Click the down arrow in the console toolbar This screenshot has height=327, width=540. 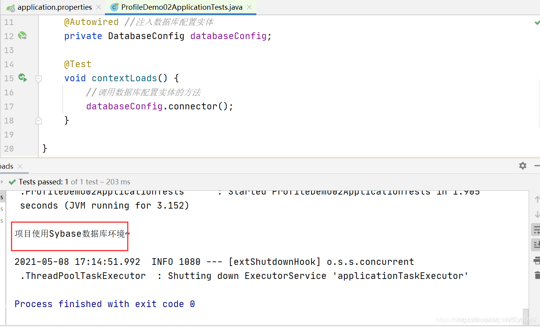pyautogui.click(x=537, y=214)
